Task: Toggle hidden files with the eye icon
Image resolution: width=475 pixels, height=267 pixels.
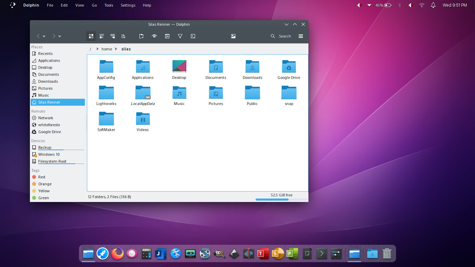Action: pos(154,36)
